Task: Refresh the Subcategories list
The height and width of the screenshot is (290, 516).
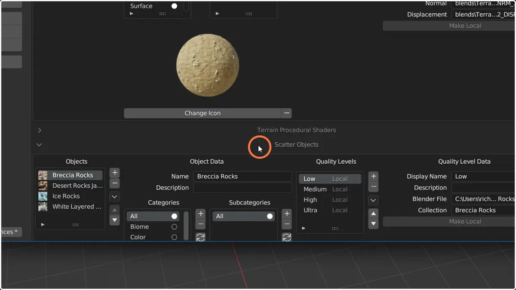Action: (287, 237)
